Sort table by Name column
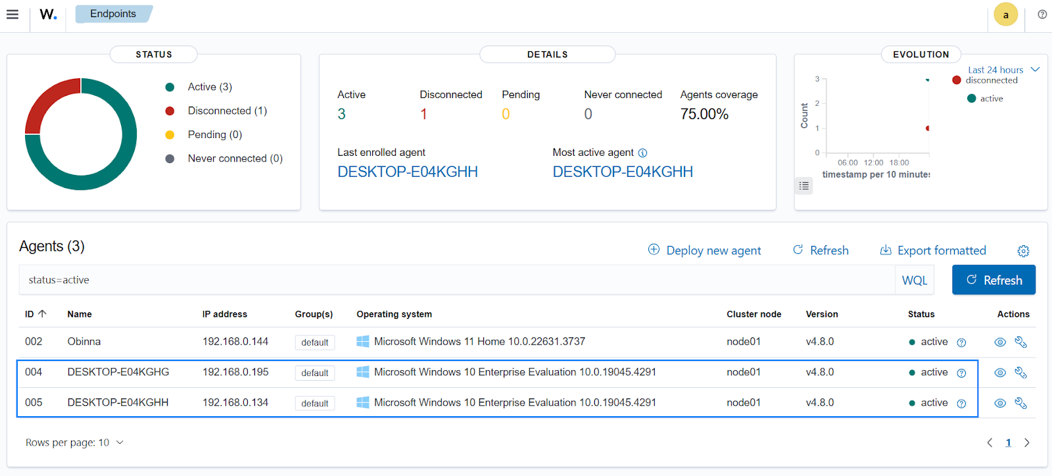Screen dimensions: 1052x476 (x=80, y=314)
